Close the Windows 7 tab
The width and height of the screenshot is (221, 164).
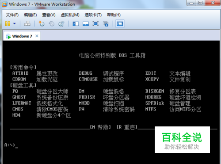click(37, 36)
